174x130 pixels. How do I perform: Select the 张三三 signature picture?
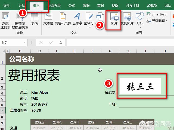[x=140, y=86]
